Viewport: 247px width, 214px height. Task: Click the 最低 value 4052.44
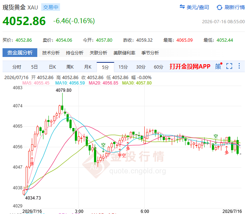click(225, 40)
